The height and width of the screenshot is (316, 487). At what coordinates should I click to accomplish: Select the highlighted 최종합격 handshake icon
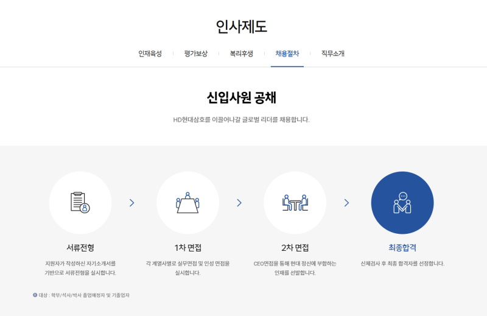pyautogui.click(x=402, y=202)
